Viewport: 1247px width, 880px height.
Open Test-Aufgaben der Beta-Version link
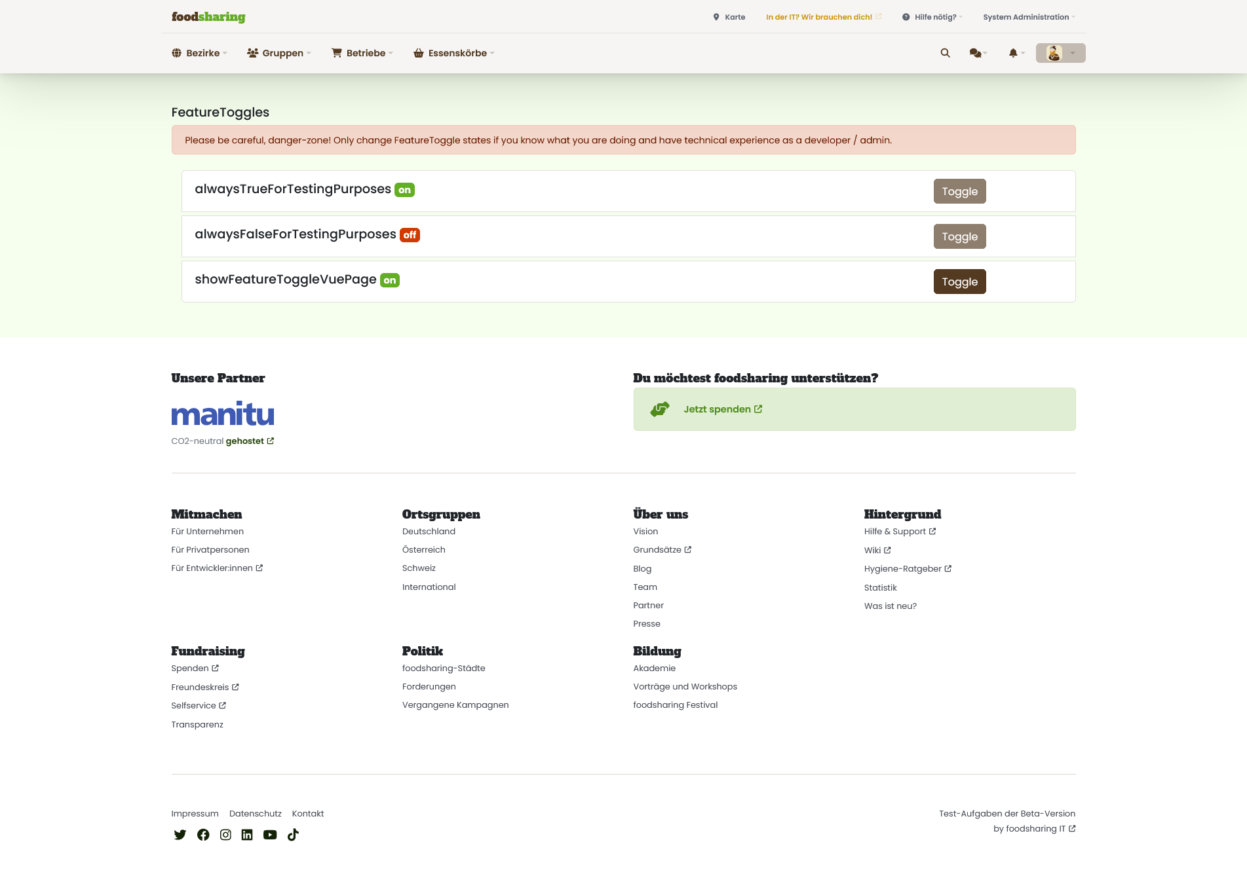[1007, 814]
